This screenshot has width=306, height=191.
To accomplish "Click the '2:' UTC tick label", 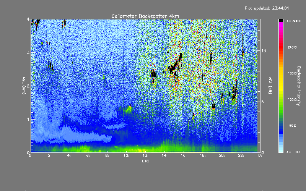I will [50, 155].
